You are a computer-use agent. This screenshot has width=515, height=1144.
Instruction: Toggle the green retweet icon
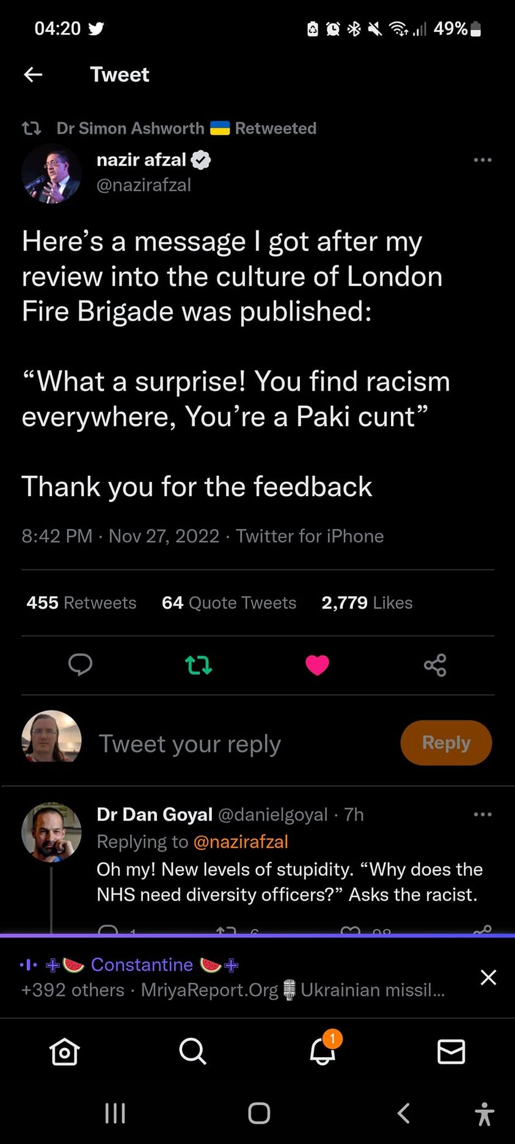point(199,665)
